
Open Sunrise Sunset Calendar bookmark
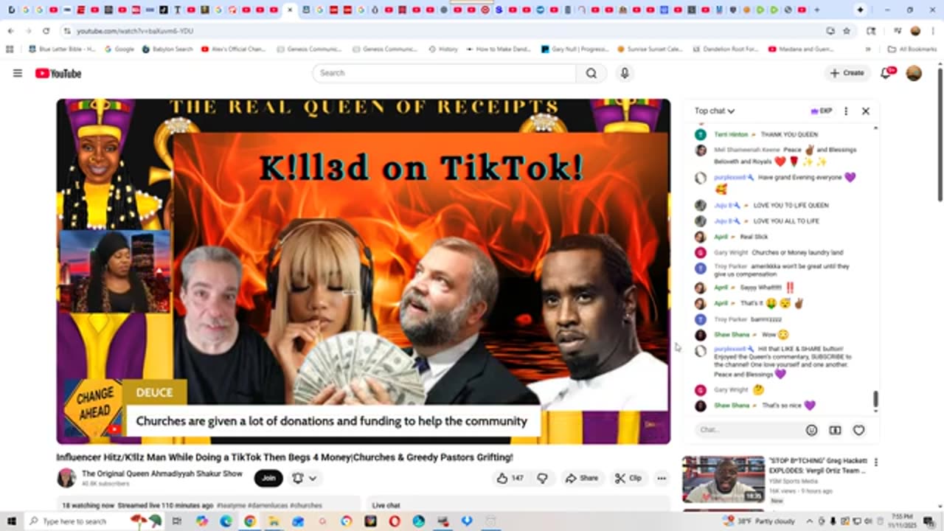(x=649, y=49)
